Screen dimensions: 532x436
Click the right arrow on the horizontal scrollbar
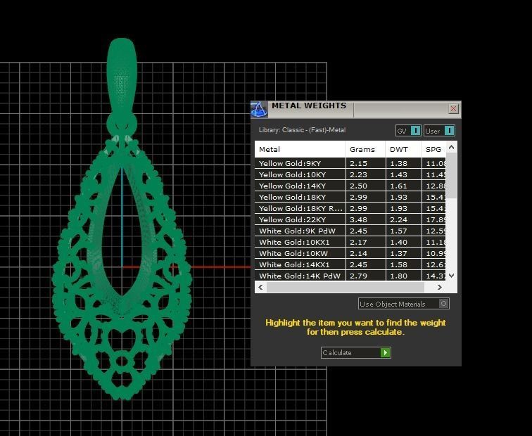tap(440, 287)
